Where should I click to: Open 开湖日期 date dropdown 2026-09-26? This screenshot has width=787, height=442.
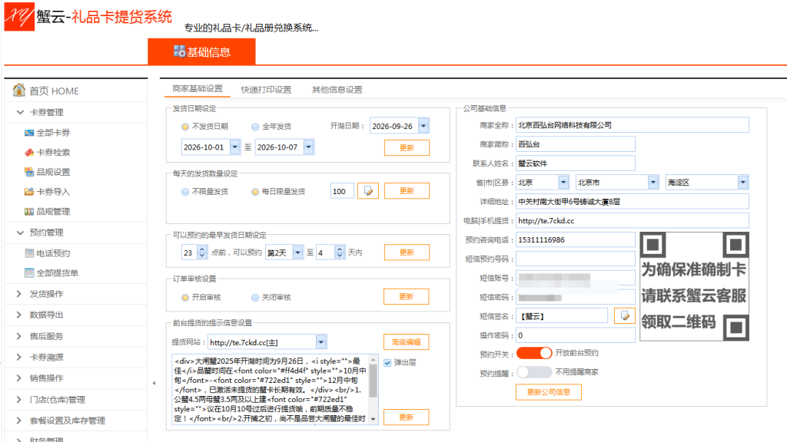423,126
